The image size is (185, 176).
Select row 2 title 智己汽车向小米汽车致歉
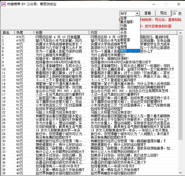(x=61, y=41)
